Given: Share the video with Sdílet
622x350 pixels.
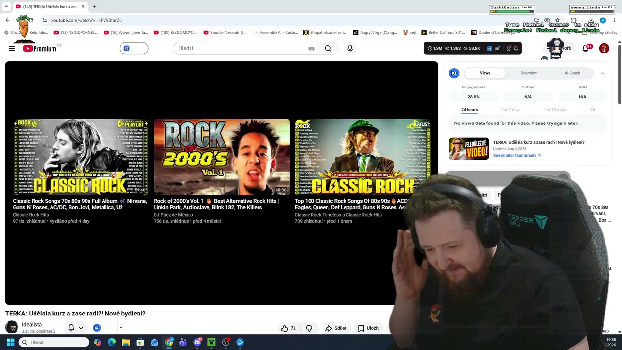Looking at the screenshot, I should point(335,328).
